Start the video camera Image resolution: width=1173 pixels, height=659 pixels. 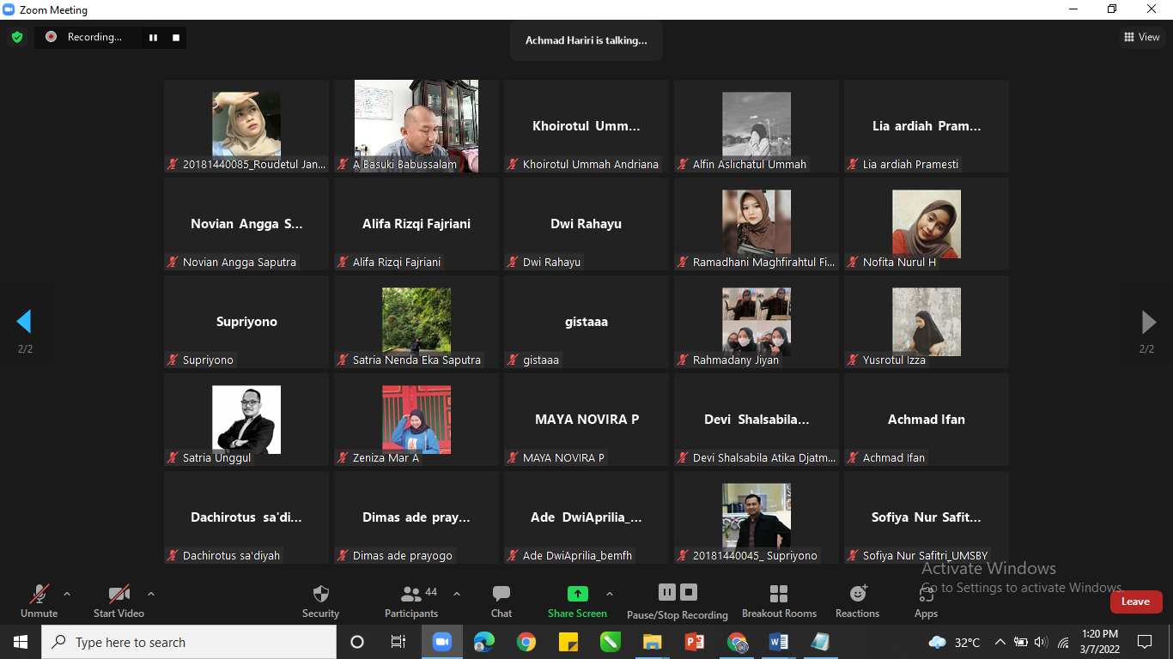(119, 601)
